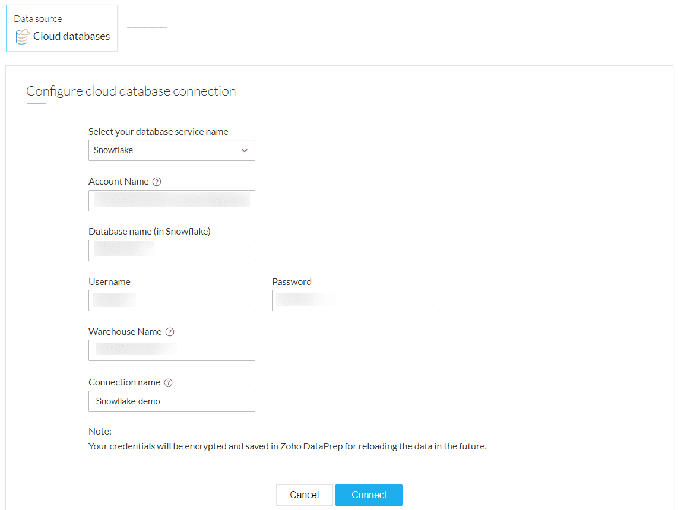This screenshot has width=678, height=510.
Task: Expand the database service name dropdown arrow
Action: [245, 151]
